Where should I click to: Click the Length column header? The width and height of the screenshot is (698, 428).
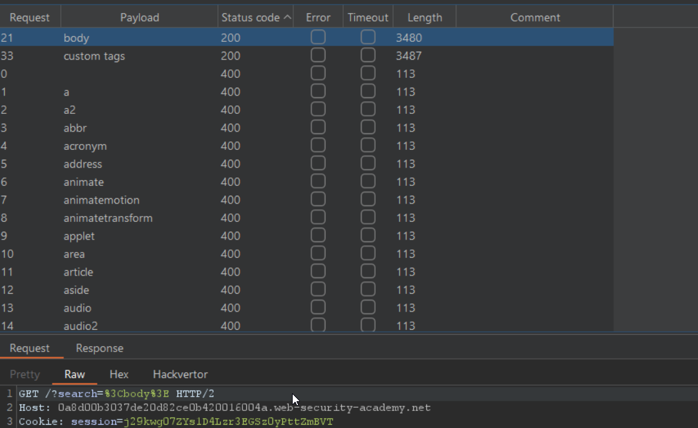tap(424, 18)
